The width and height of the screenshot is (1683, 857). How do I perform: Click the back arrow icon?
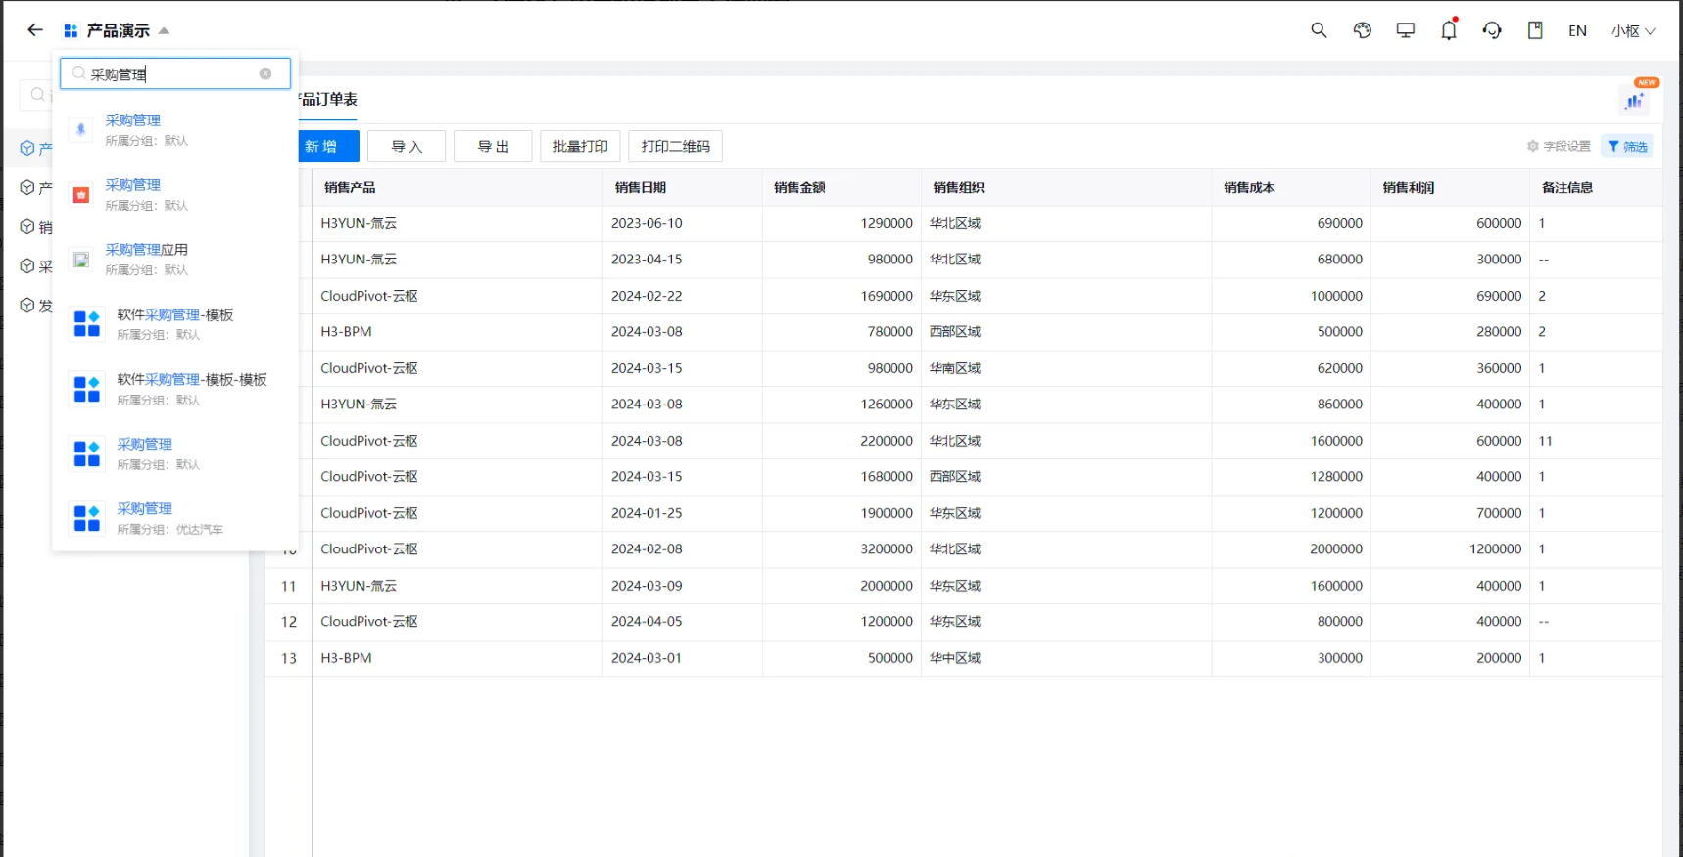(35, 30)
